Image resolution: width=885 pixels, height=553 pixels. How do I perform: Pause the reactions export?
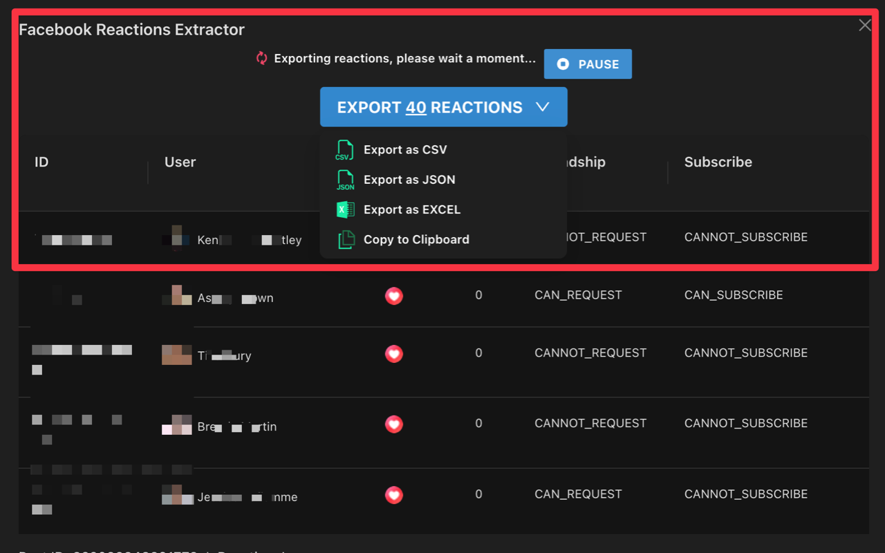pyautogui.click(x=588, y=64)
